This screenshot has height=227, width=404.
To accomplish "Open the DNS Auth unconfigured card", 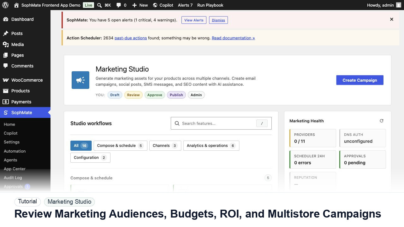I will coord(363,138).
